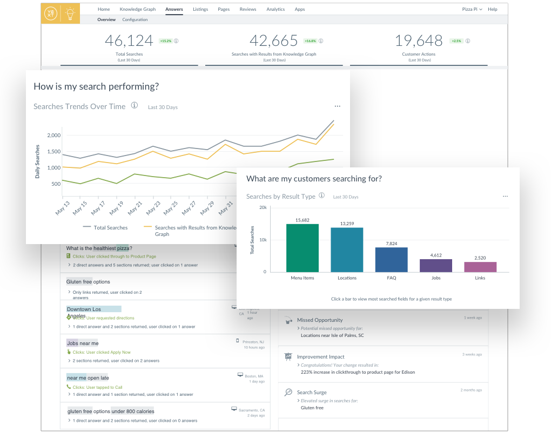The image size is (551, 432).
Task: Select the Menu Items bar in the chart
Action: (x=302, y=248)
